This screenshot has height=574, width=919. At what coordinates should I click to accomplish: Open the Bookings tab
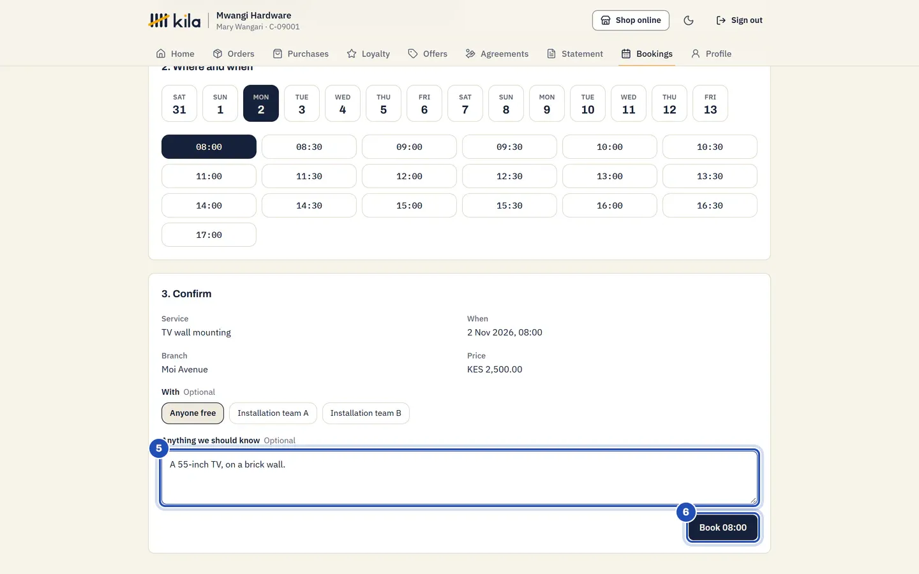pyautogui.click(x=647, y=54)
